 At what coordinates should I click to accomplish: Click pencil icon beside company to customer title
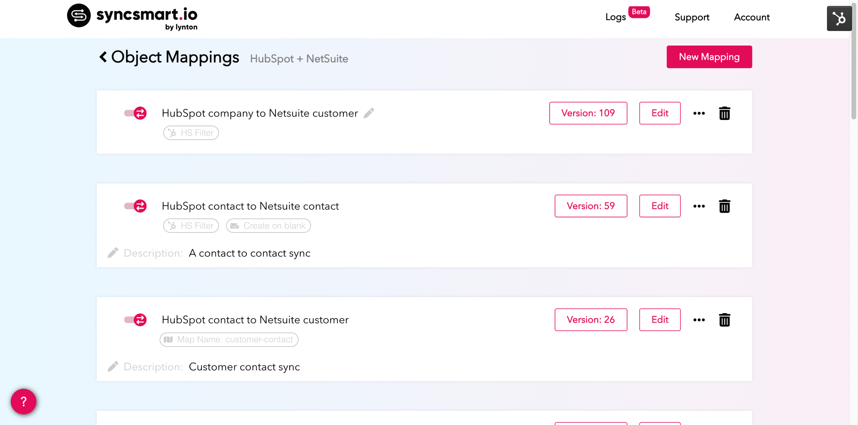tap(369, 113)
